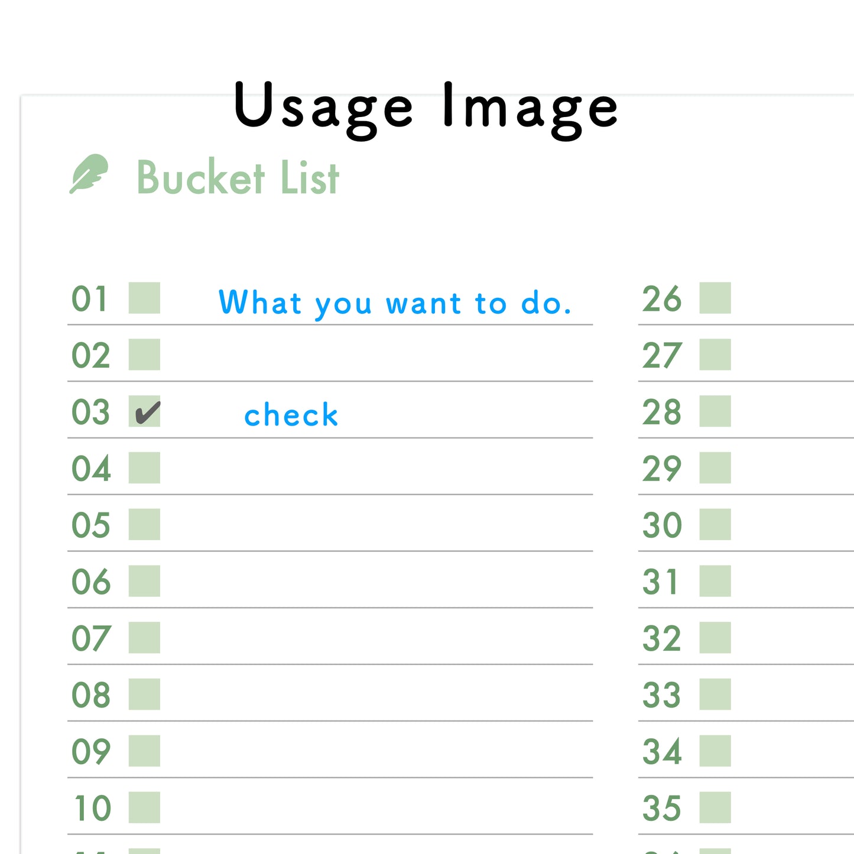
Task: Uncheck the checked box for item 03
Action: 144,411
